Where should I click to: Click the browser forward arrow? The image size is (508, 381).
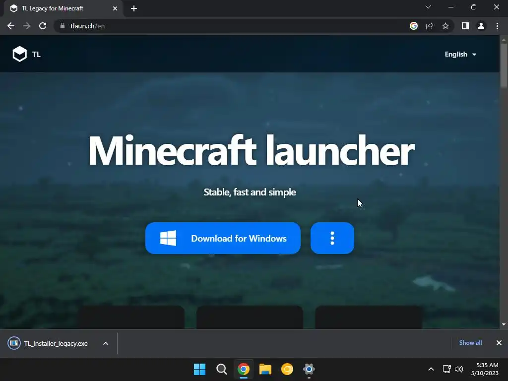click(x=27, y=26)
